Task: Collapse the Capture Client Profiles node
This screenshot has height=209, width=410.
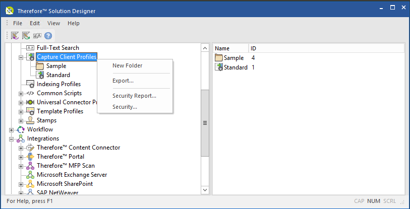Action: 21,58
